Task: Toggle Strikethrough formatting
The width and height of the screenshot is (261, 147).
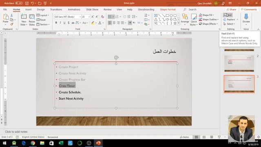Action: point(73,23)
